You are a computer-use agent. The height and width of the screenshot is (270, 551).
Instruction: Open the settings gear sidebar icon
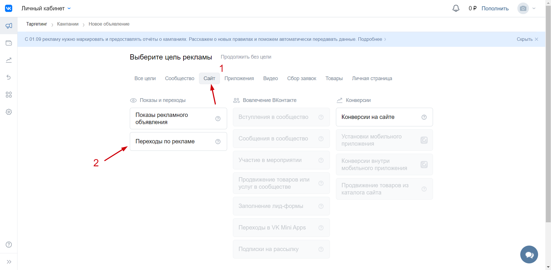click(9, 112)
